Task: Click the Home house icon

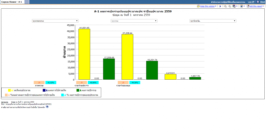Action: click(258, 2)
